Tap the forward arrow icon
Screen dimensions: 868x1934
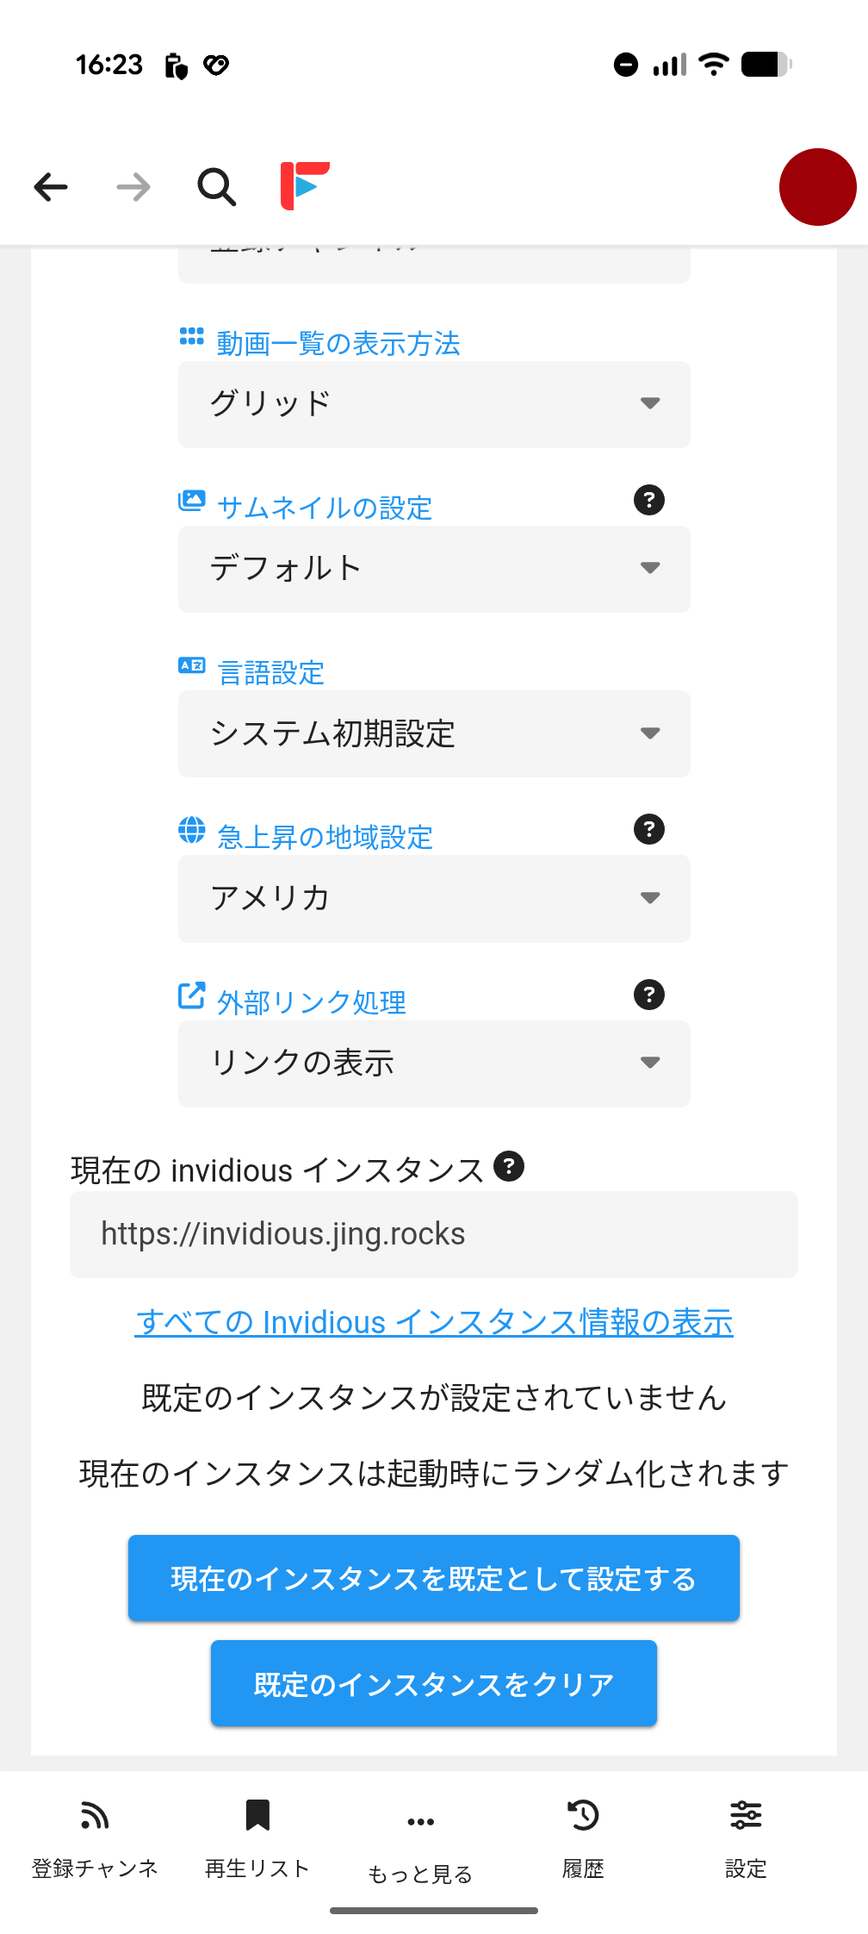[133, 187]
